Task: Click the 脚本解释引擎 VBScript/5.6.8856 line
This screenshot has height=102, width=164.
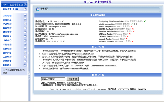Action: [x=51, y=27]
